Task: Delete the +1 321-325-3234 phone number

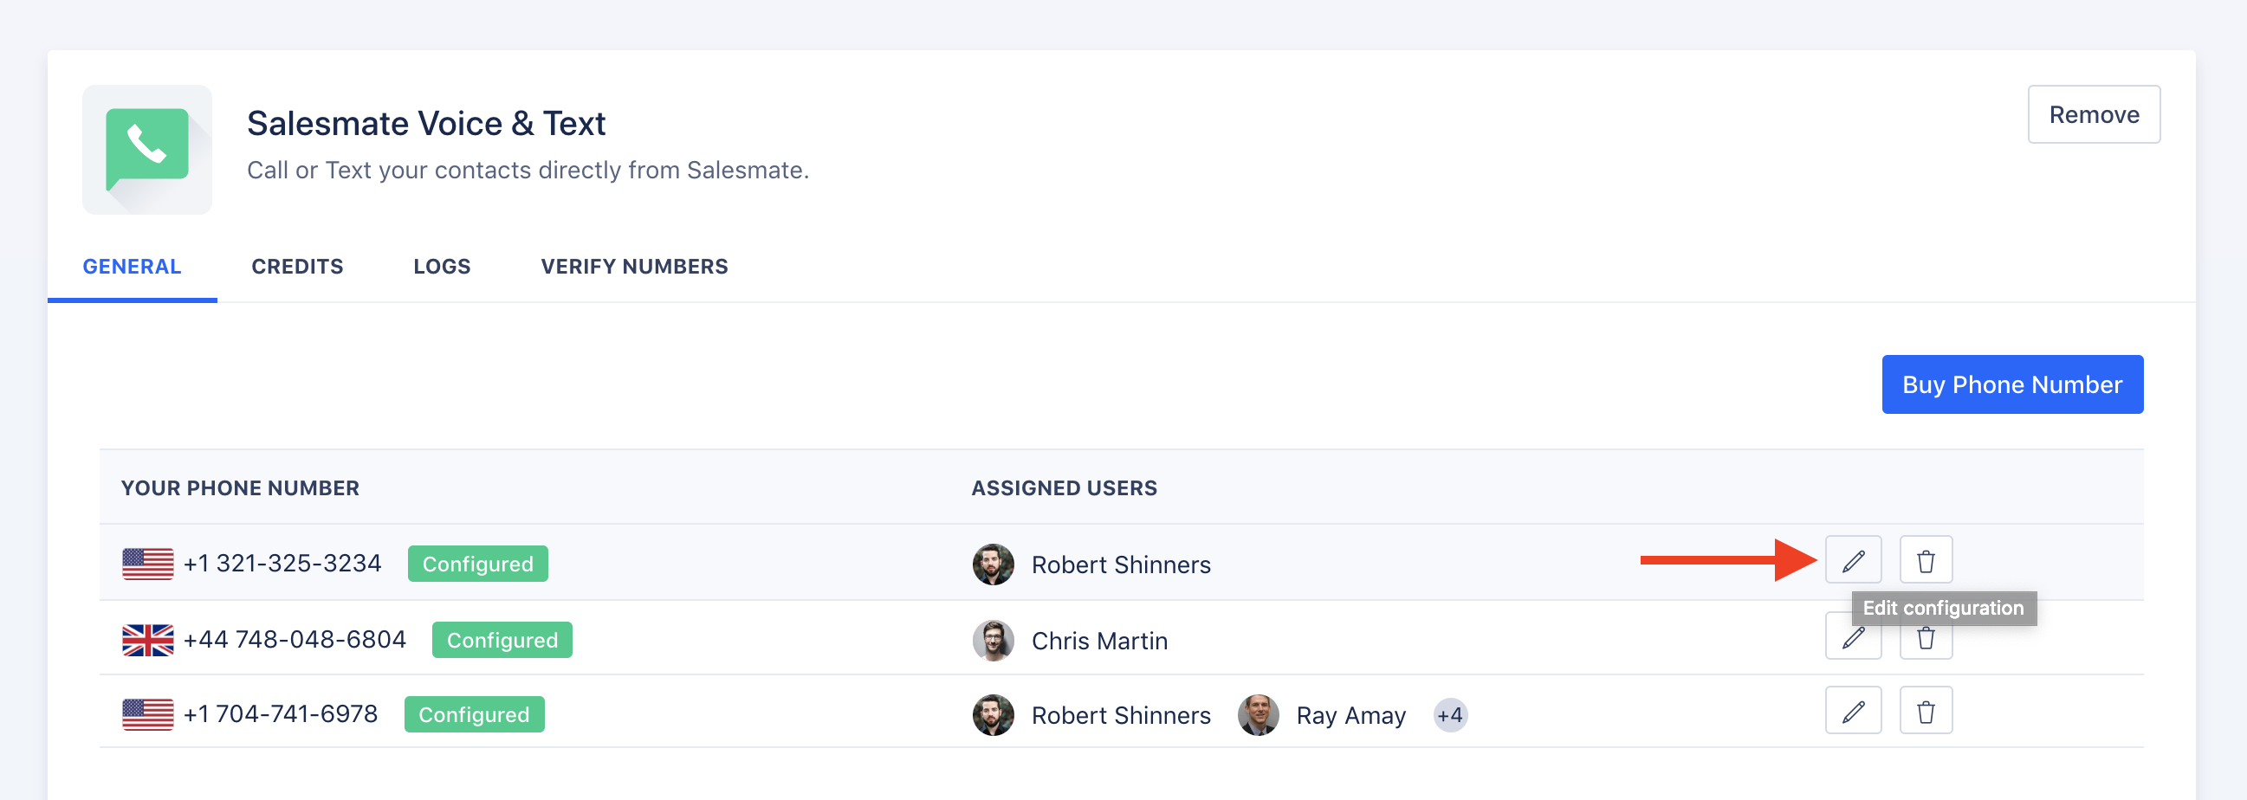Action: tap(1926, 560)
